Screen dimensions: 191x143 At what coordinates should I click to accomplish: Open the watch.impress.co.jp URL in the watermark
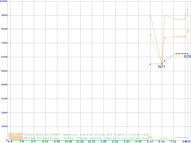point(106,138)
